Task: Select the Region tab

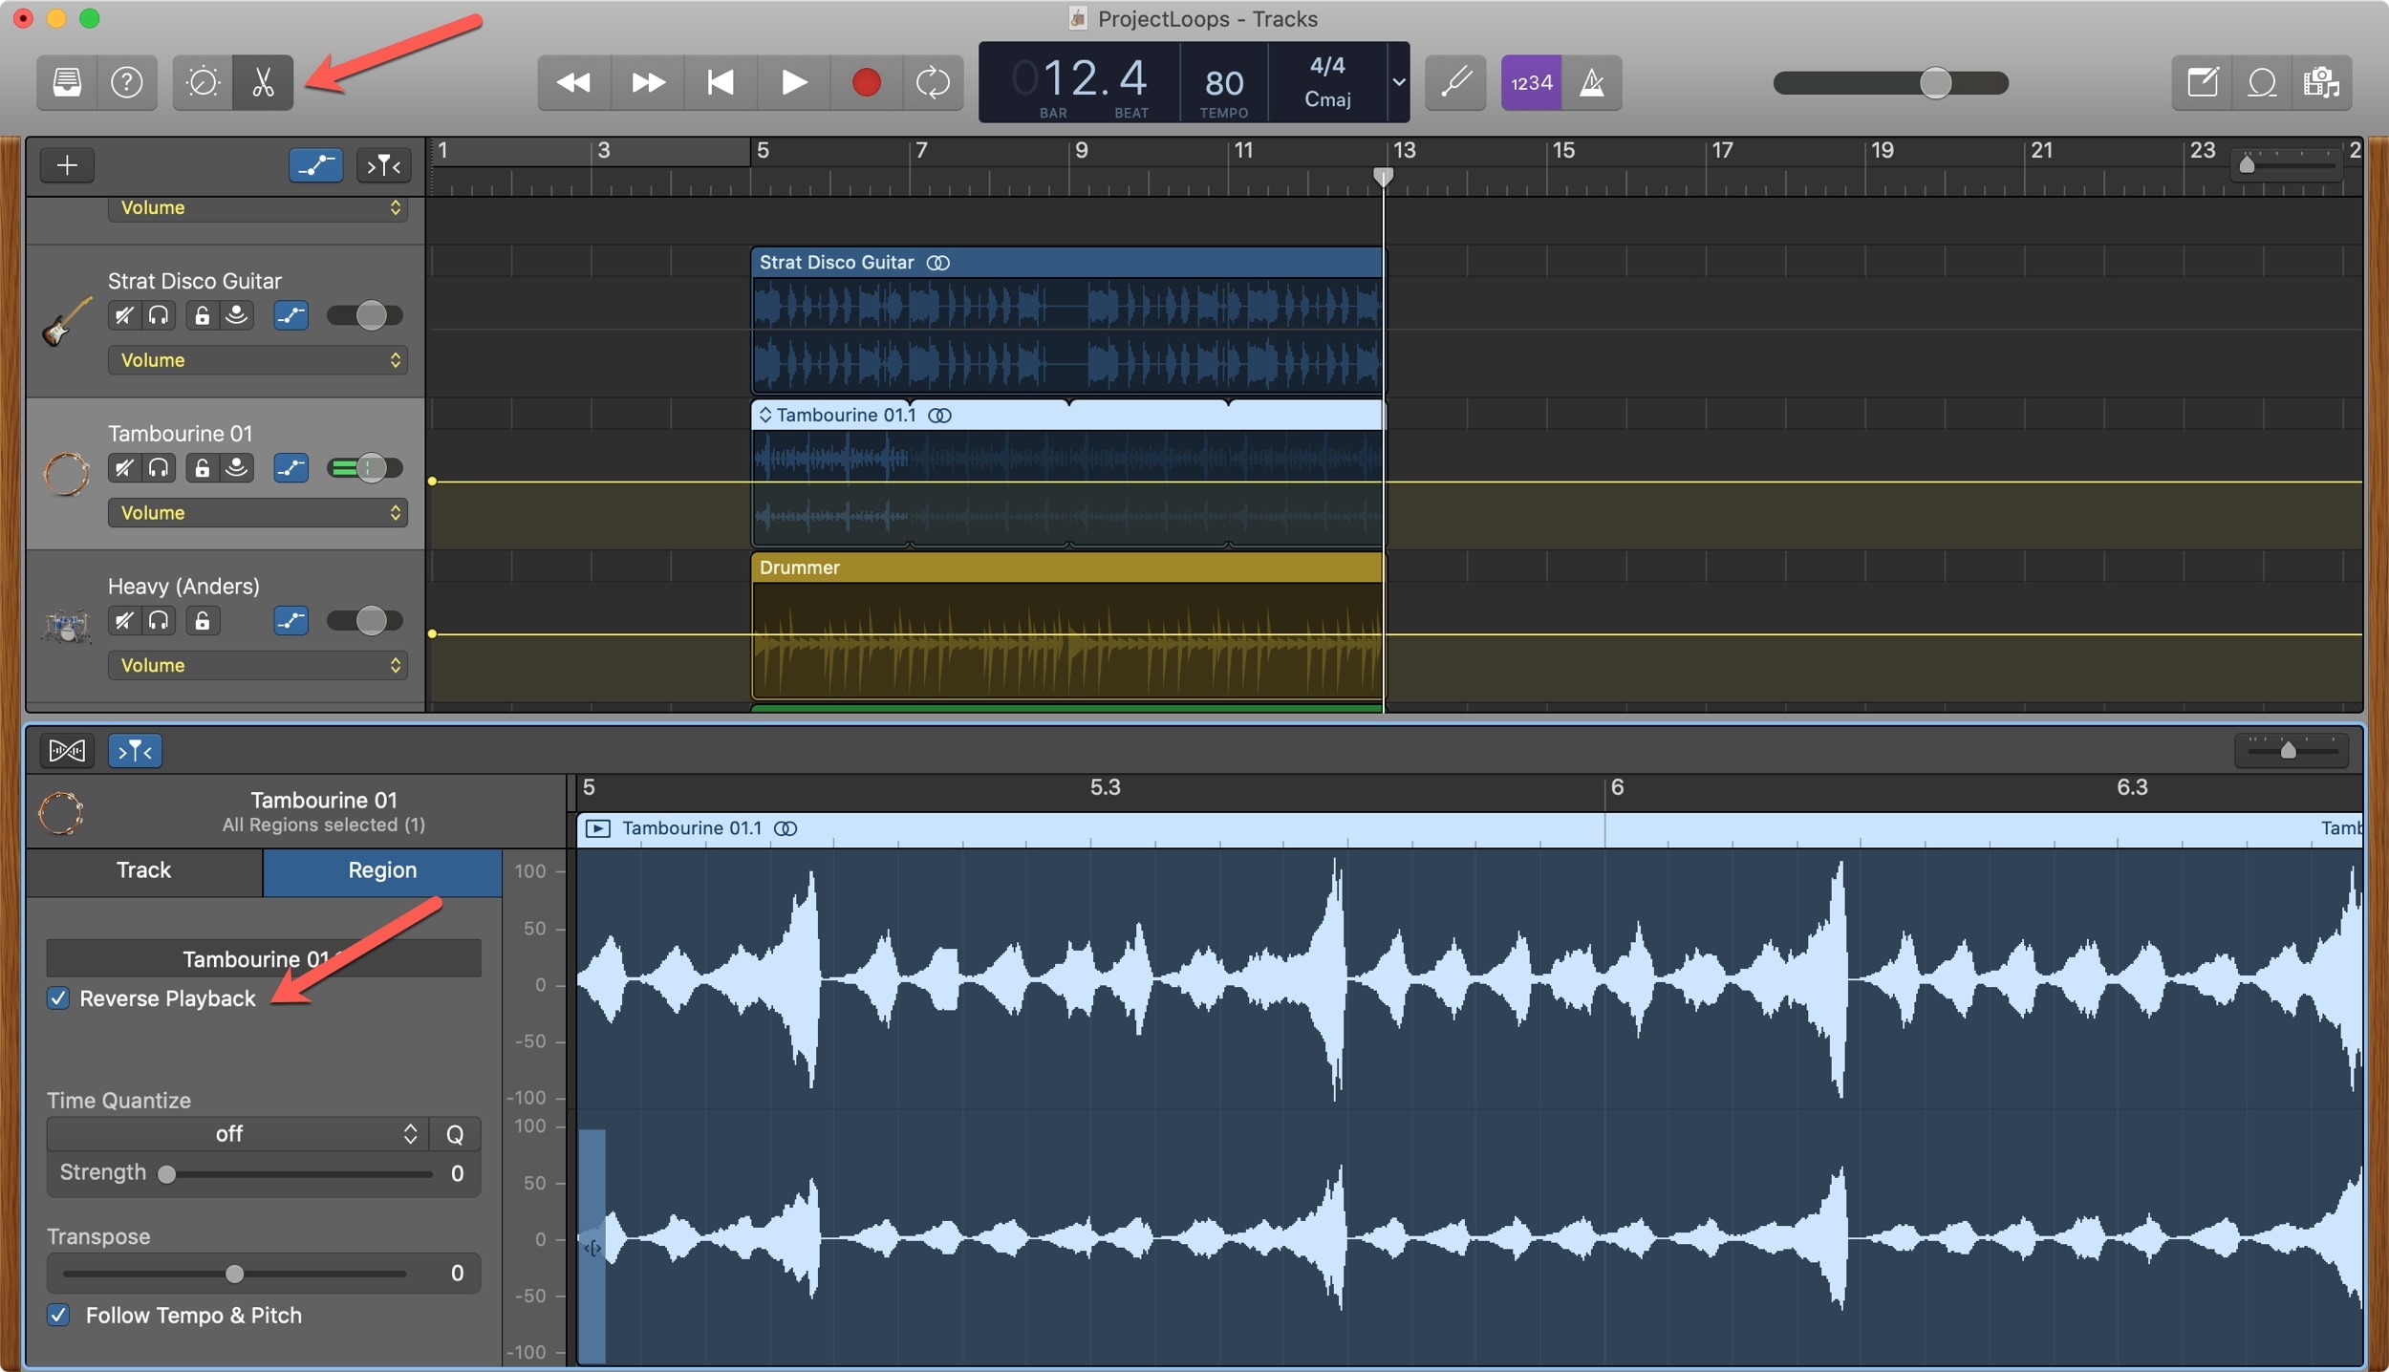Action: [380, 870]
